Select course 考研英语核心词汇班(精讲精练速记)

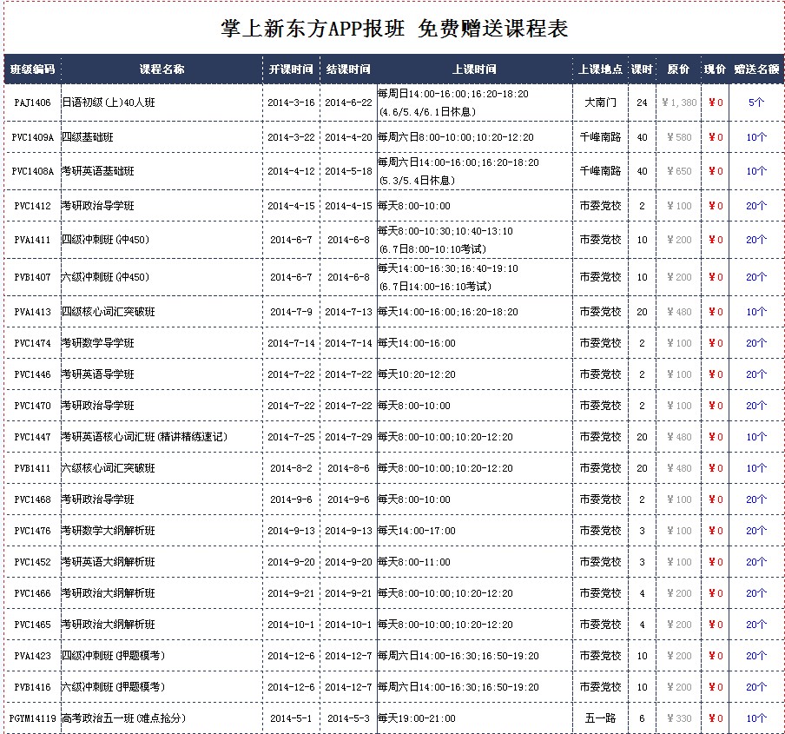tap(145, 437)
